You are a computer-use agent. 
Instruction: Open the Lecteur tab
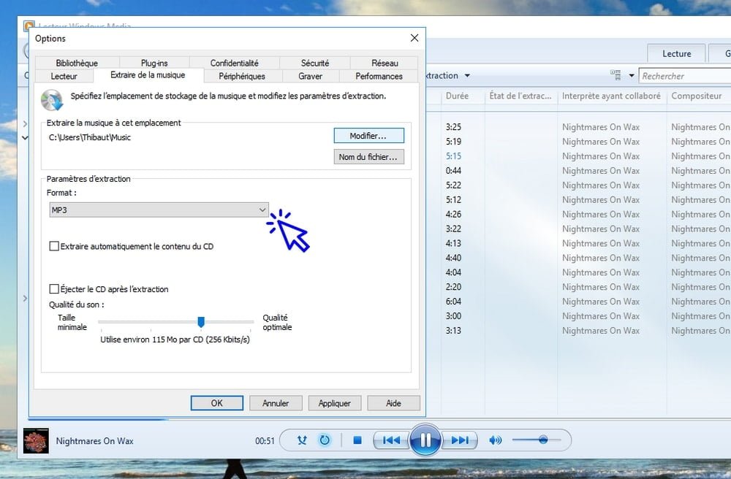[x=64, y=76]
